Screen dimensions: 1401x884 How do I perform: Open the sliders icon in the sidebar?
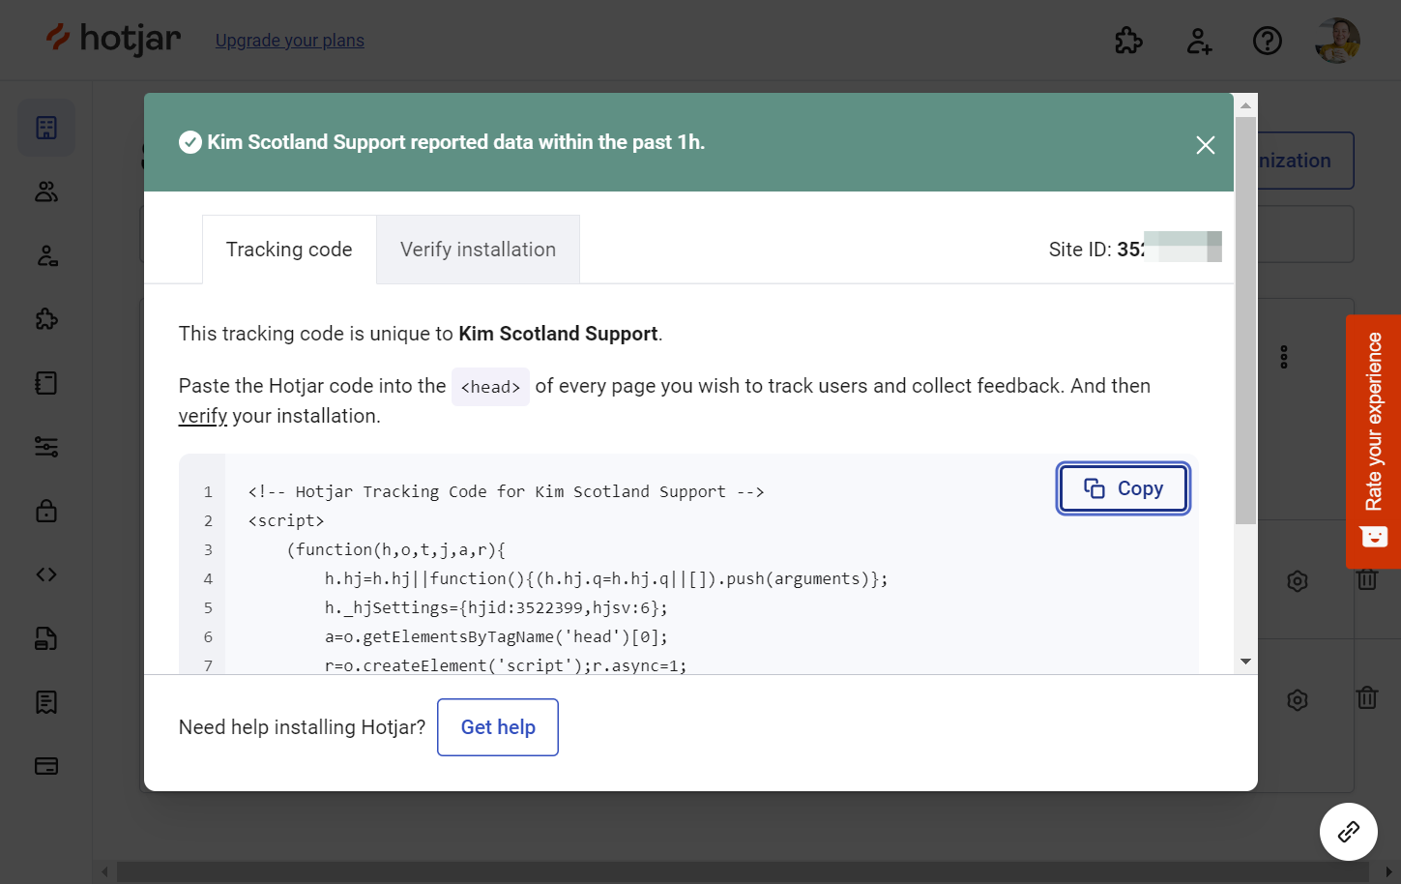[46, 447]
